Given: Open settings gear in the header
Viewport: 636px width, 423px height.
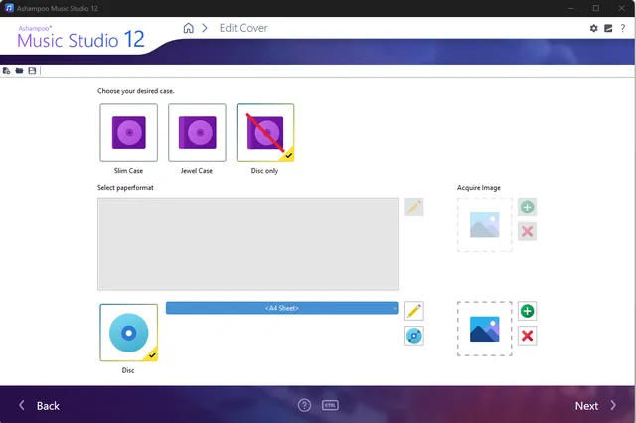Looking at the screenshot, I should click(594, 28).
